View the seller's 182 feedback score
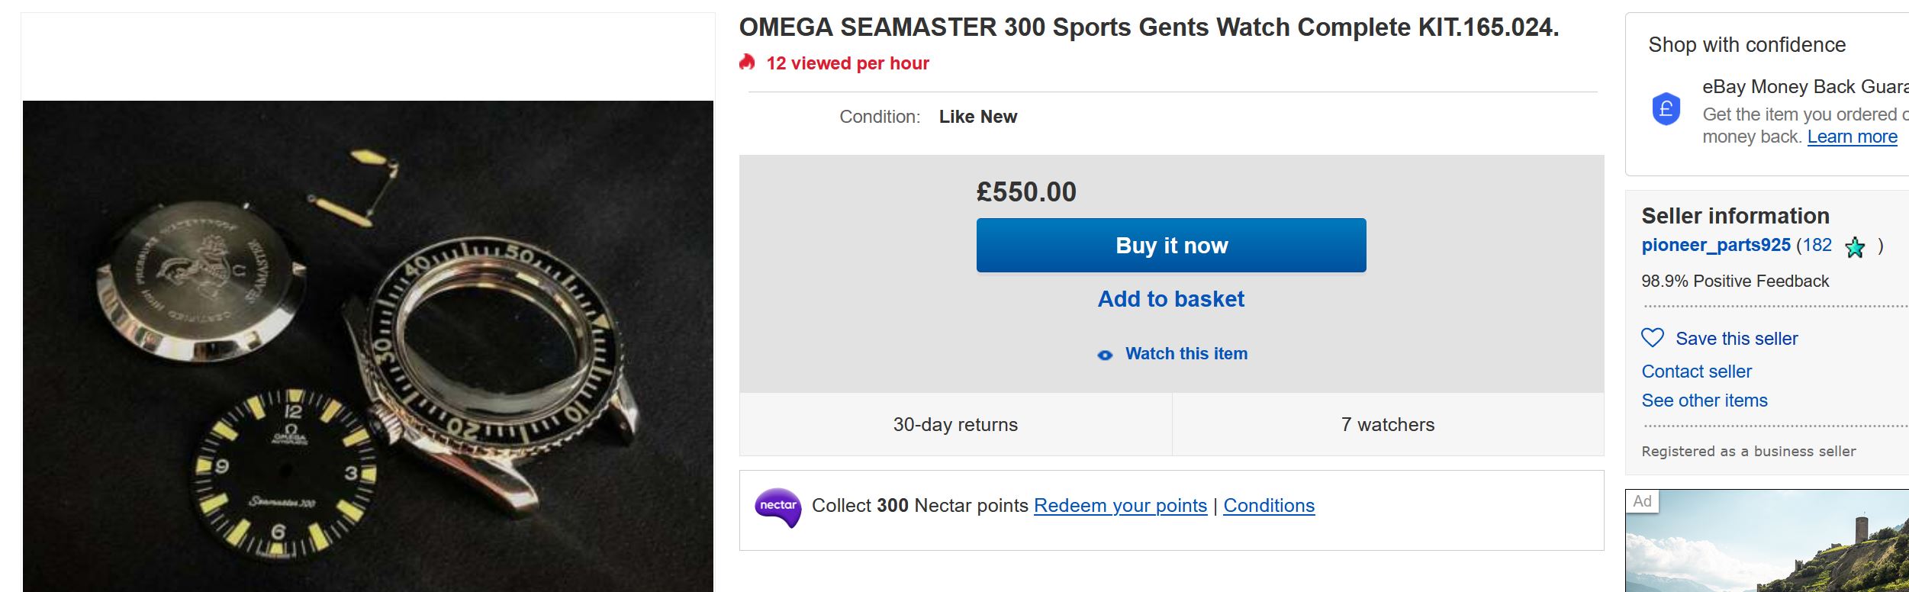 pos(1816,246)
